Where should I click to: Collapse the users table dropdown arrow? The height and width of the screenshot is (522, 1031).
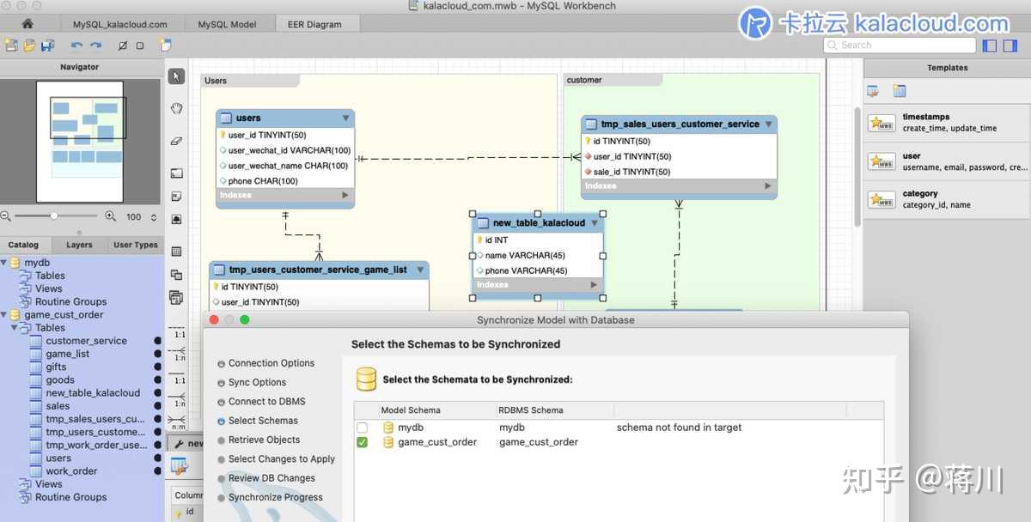click(345, 118)
